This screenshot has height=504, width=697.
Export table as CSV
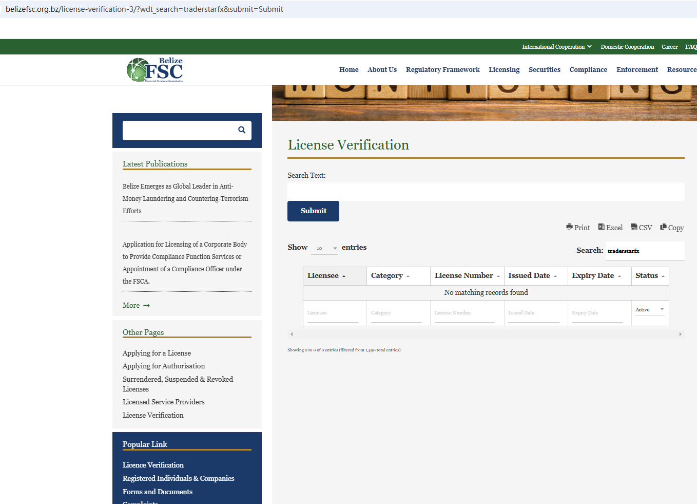click(641, 227)
